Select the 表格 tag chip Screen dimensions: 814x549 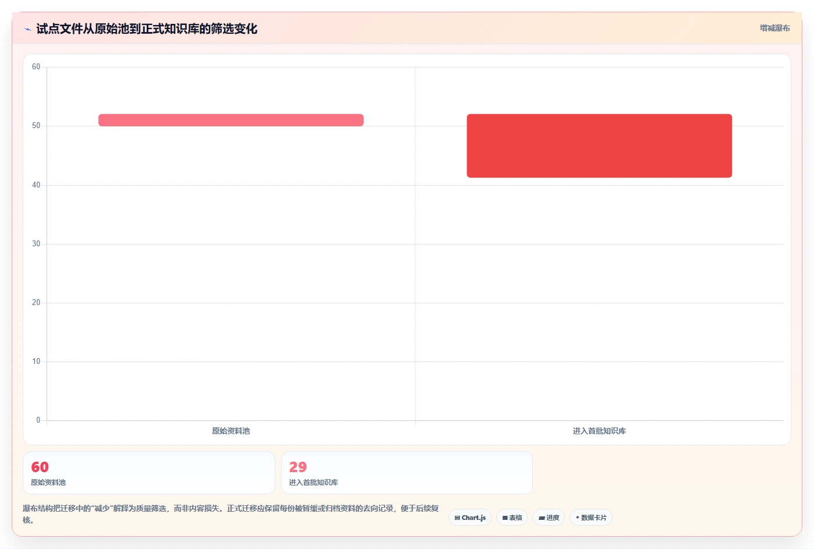click(512, 518)
